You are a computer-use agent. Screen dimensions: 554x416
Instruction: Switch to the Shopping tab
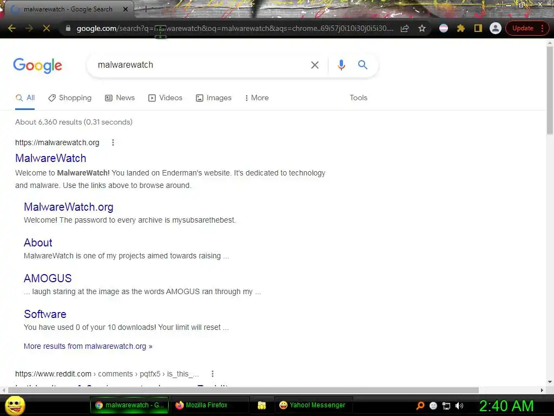pyautogui.click(x=70, y=98)
